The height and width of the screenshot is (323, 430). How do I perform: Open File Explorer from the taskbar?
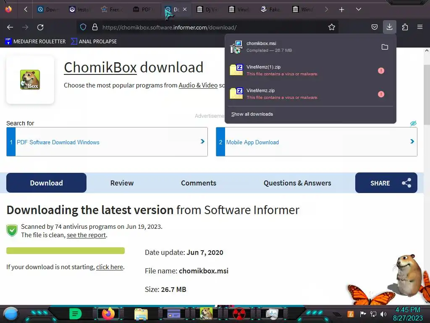(x=141, y=314)
